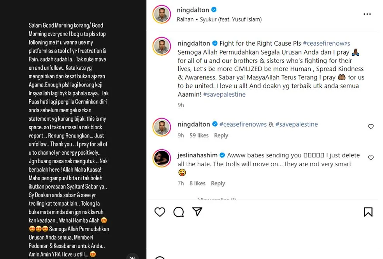Open the Raihan Syukur audio link

point(219,19)
